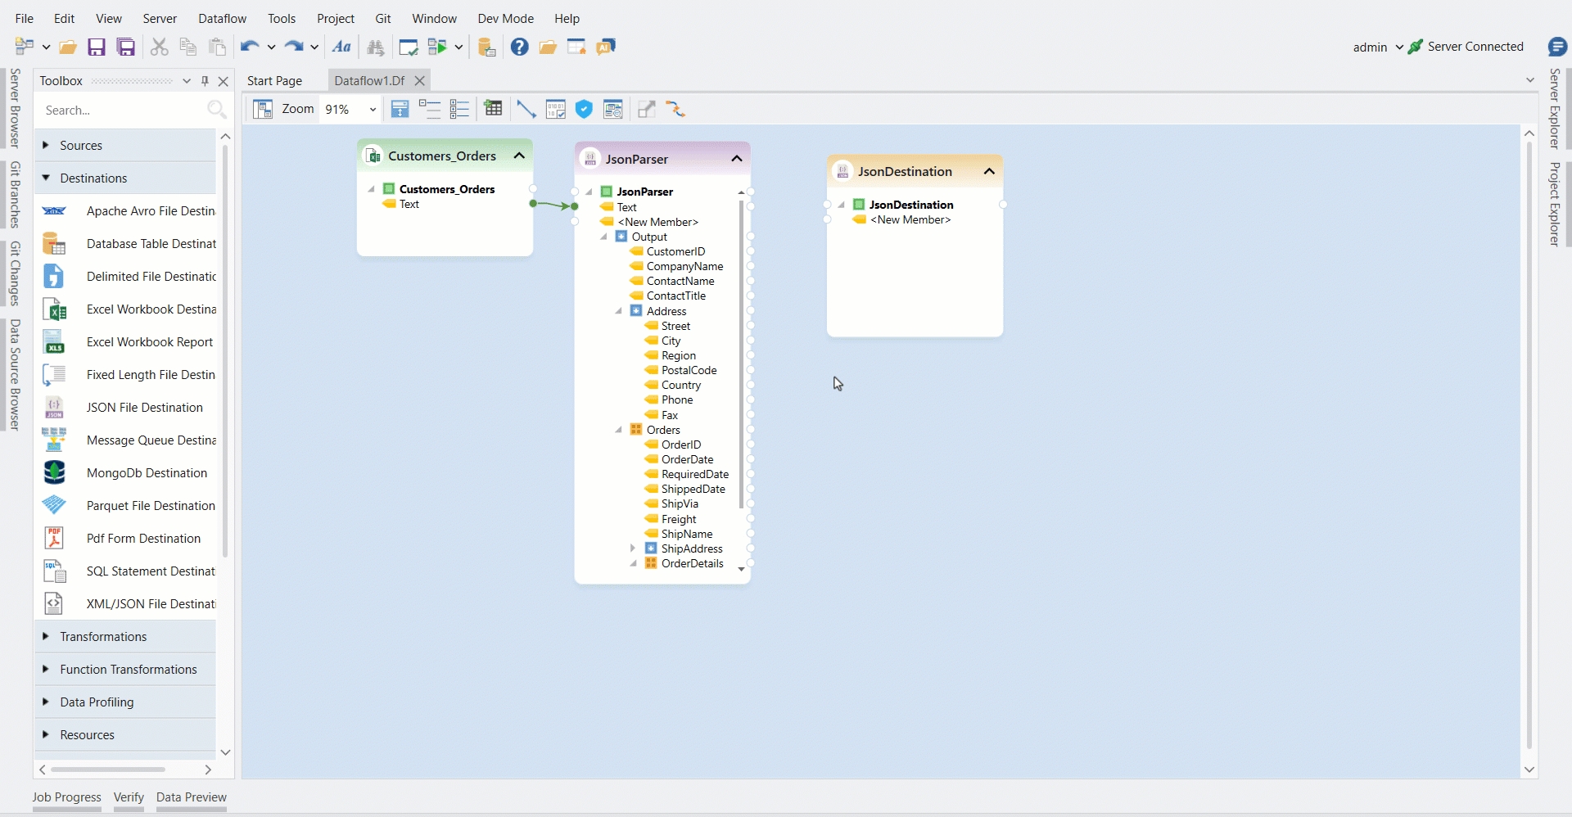Open the Help question mark icon
The height and width of the screenshot is (817, 1572).
coord(519,47)
